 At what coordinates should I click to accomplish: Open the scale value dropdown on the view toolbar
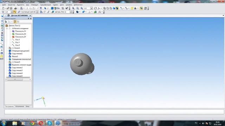(91, 8)
